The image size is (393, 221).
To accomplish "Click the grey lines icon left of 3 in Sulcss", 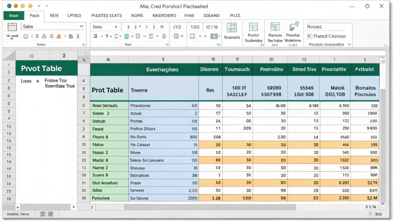I will [71, 36].
